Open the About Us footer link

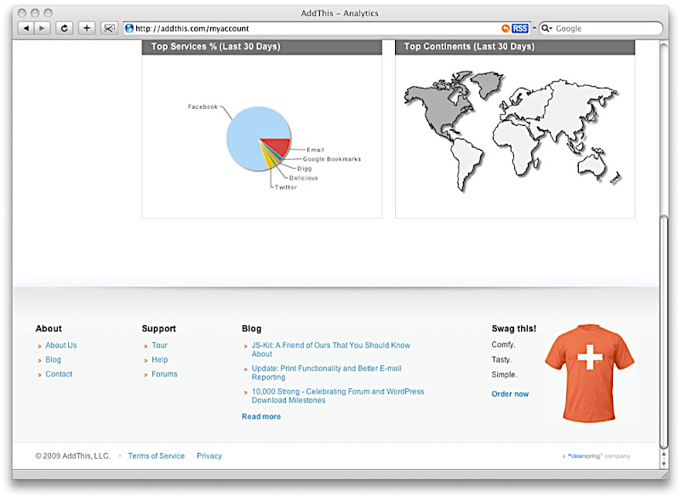[60, 345]
